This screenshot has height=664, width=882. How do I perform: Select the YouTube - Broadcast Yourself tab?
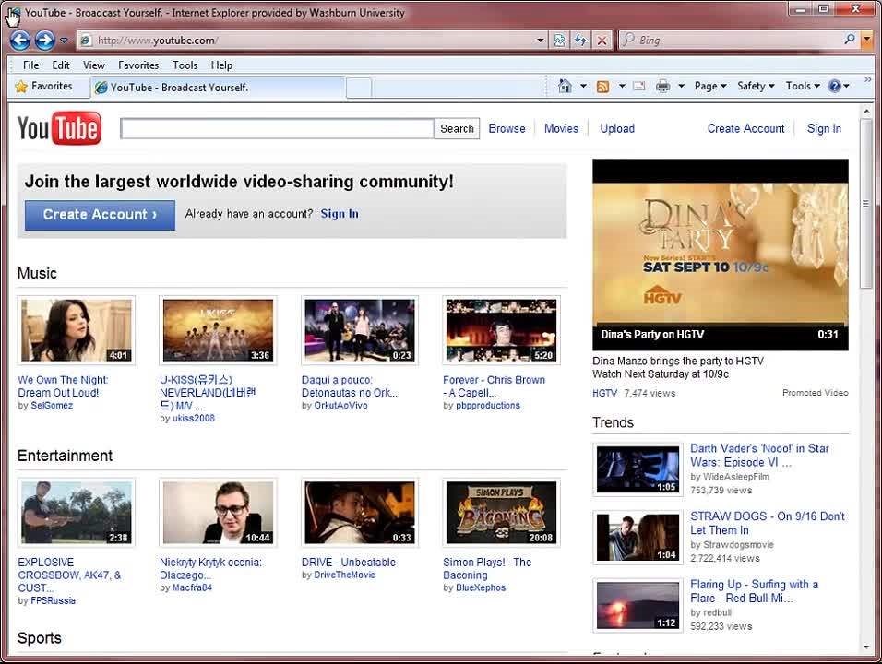coord(218,87)
